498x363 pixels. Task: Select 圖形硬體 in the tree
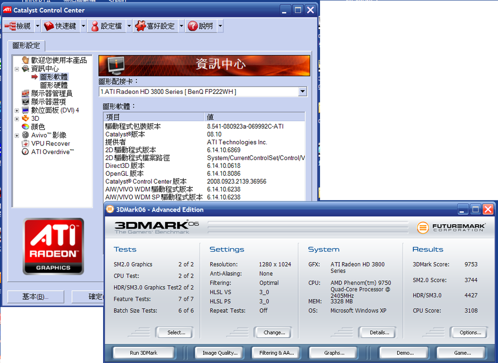(x=54, y=85)
